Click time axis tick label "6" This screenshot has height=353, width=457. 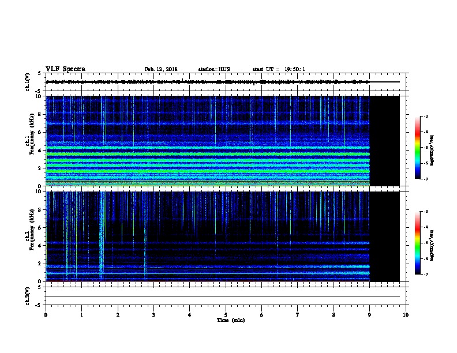[262, 315]
